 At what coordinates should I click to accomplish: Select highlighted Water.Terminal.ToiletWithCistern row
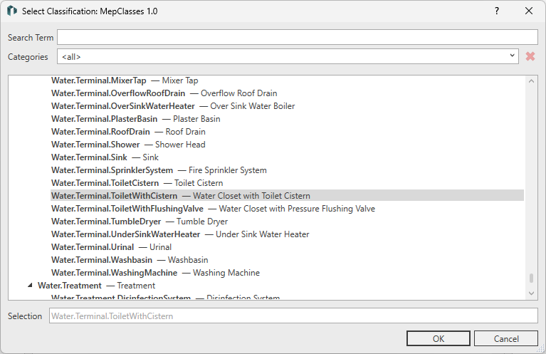[288, 196]
